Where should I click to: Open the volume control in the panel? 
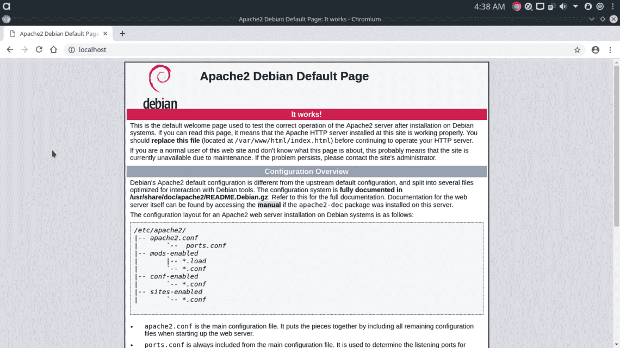click(x=563, y=7)
